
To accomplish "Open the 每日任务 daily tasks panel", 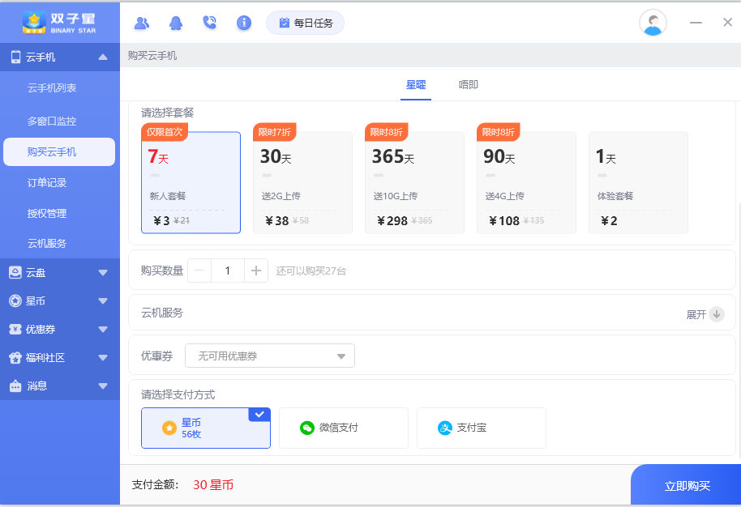I will pyautogui.click(x=306, y=23).
